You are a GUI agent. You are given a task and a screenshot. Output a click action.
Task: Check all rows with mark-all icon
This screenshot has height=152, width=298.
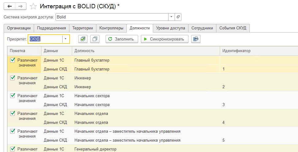point(83,39)
